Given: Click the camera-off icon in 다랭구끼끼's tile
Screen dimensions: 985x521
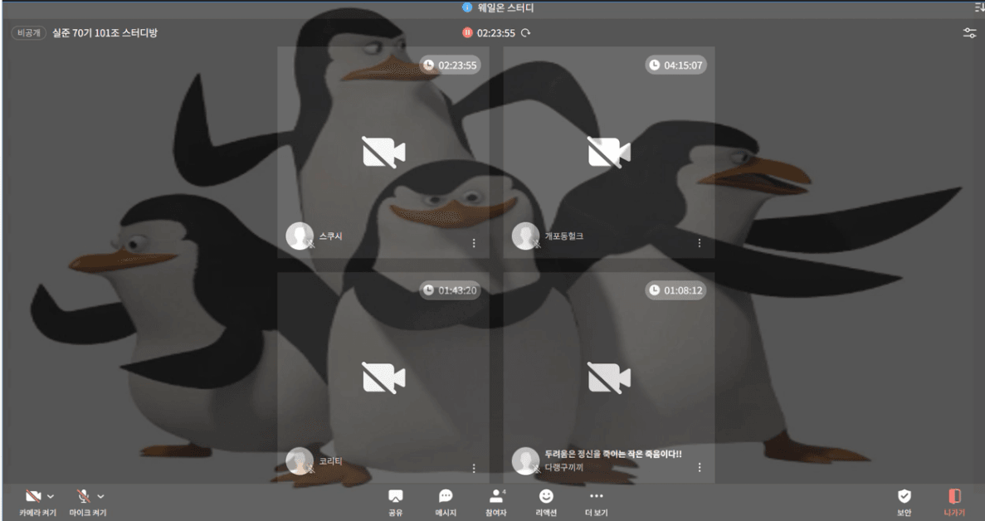Looking at the screenshot, I should pyautogui.click(x=609, y=377).
